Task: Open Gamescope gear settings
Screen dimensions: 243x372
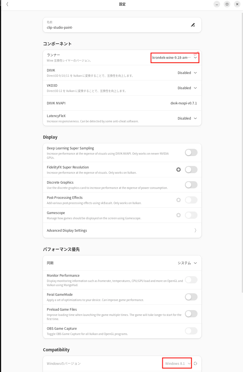Action: [x=179, y=215]
